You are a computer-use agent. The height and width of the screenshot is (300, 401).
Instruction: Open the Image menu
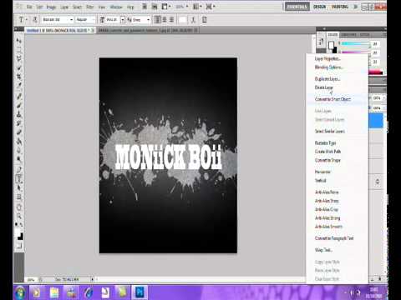pos(51,7)
